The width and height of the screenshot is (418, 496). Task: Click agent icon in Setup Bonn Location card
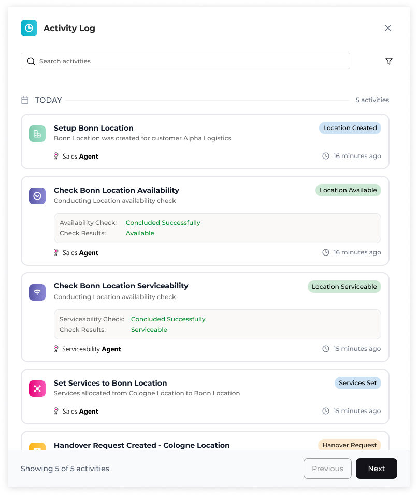(x=56, y=156)
